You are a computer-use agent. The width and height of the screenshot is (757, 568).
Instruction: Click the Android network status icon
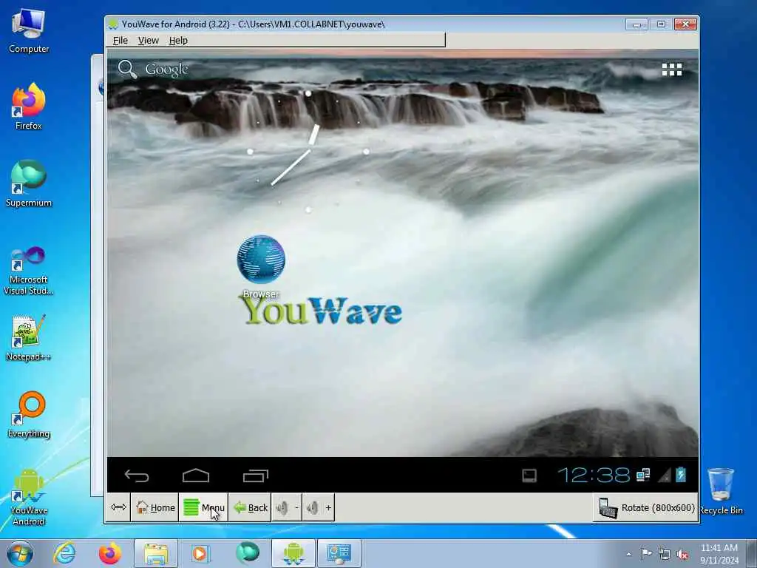643,475
